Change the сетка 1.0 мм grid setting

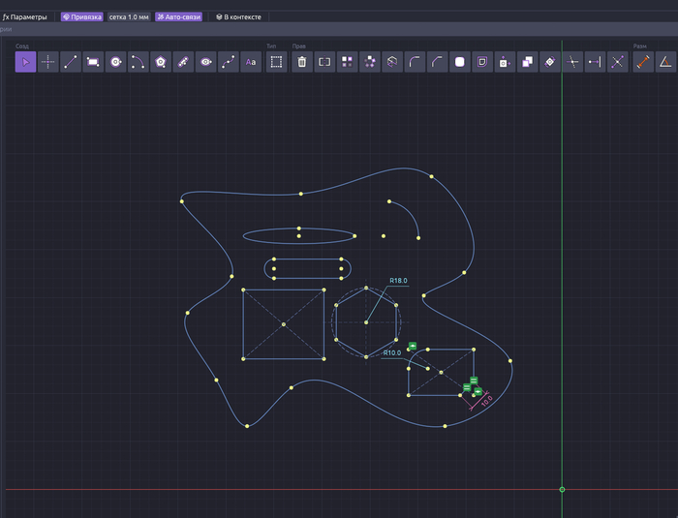click(129, 16)
